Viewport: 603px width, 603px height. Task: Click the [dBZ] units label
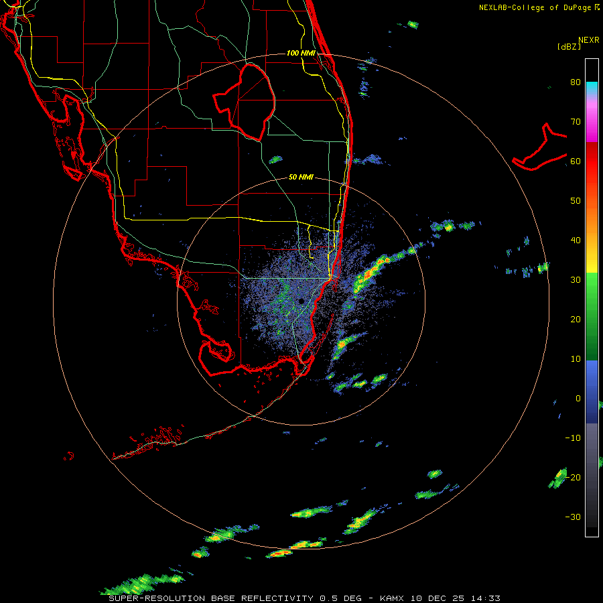pos(569,46)
